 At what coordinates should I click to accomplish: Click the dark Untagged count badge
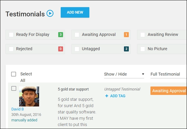126,49
